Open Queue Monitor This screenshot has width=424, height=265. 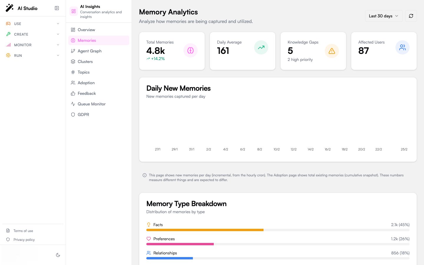click(x=99, y=104)
